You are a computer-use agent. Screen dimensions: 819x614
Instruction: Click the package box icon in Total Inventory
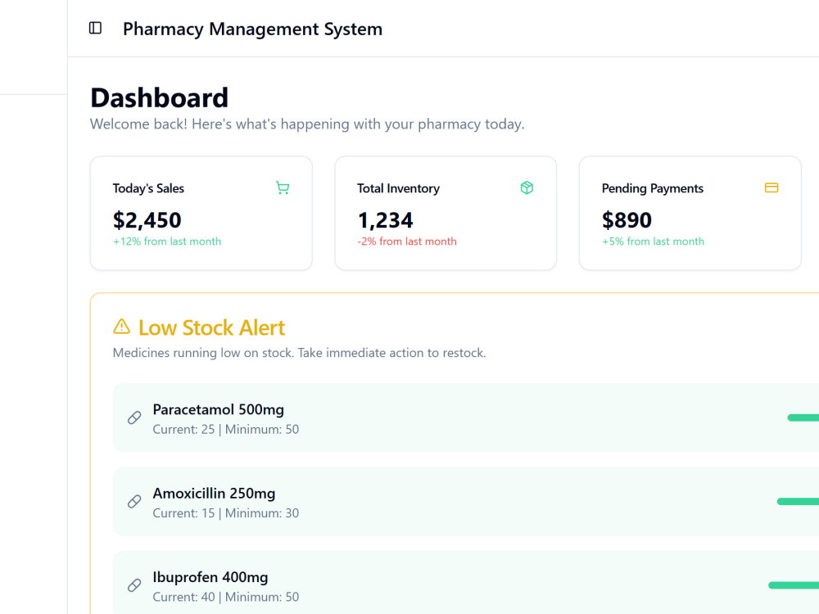527,188
